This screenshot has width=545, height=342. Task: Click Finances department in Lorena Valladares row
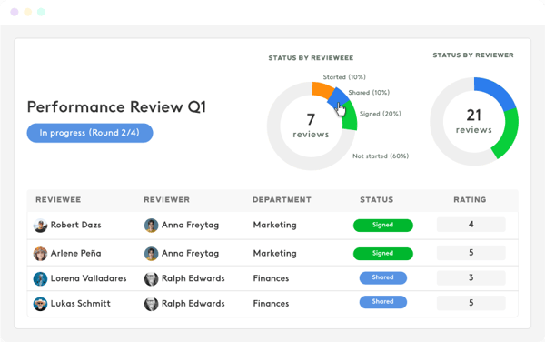[x=271, y=278]
